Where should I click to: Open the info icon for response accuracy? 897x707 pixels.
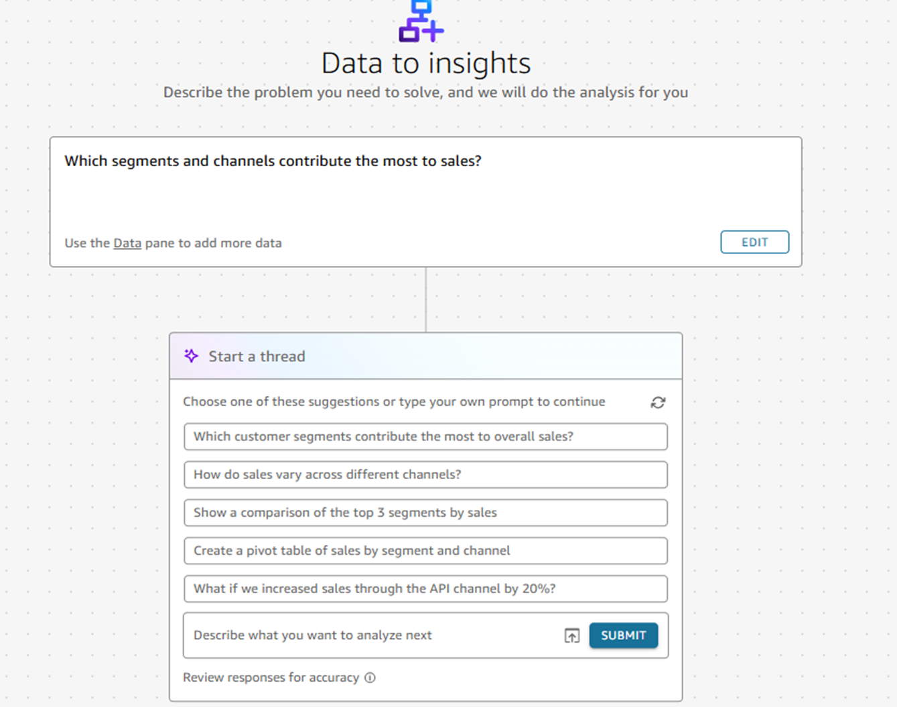pos(370,678)
